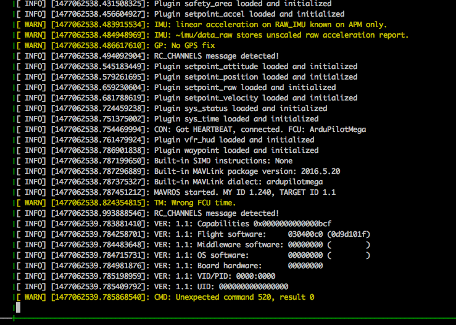Click the 'Board hardware: 00000000' line
This screenshot has width=456, height=325.
(169, 266)
